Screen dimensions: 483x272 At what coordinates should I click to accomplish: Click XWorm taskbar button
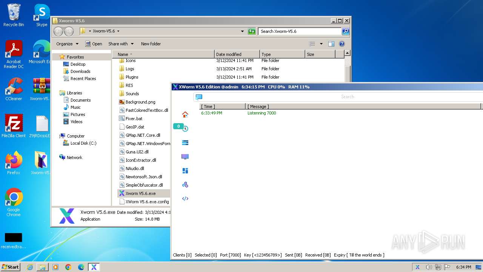coord(94,267)
